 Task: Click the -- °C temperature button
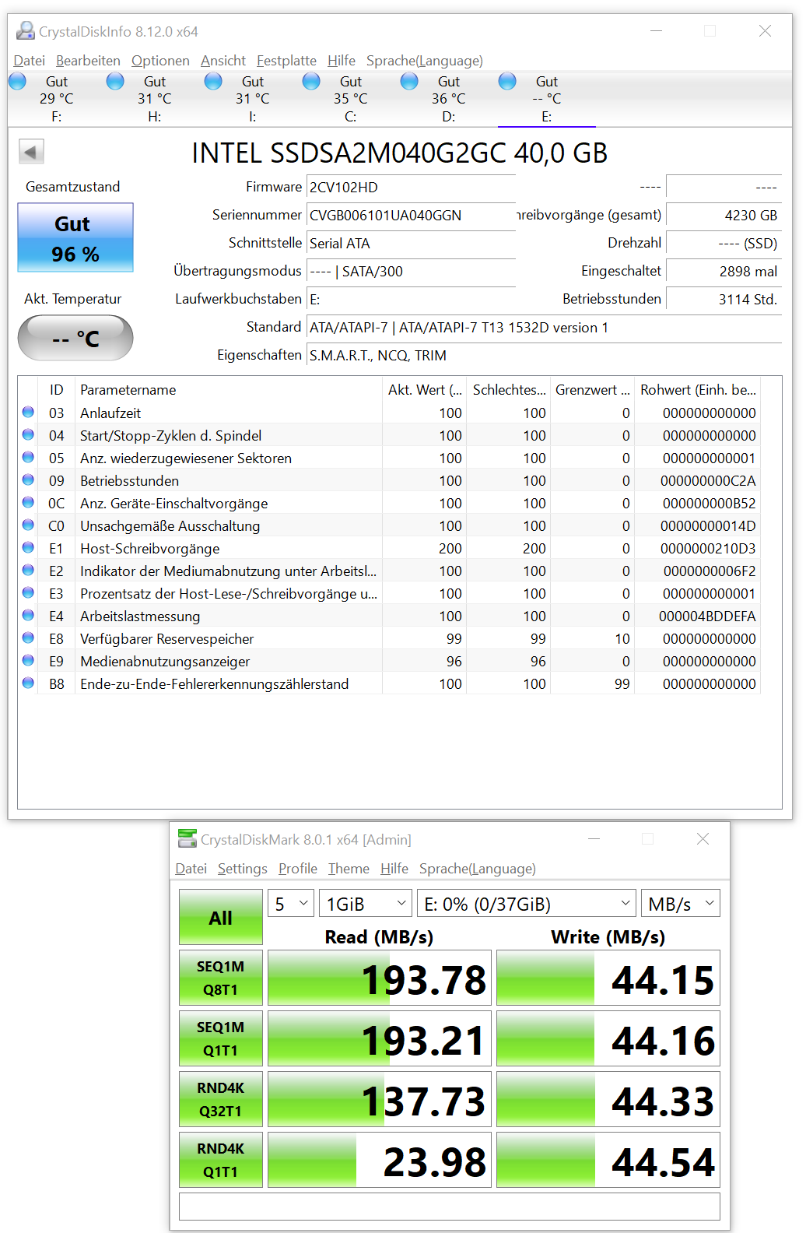coord(75,338)
